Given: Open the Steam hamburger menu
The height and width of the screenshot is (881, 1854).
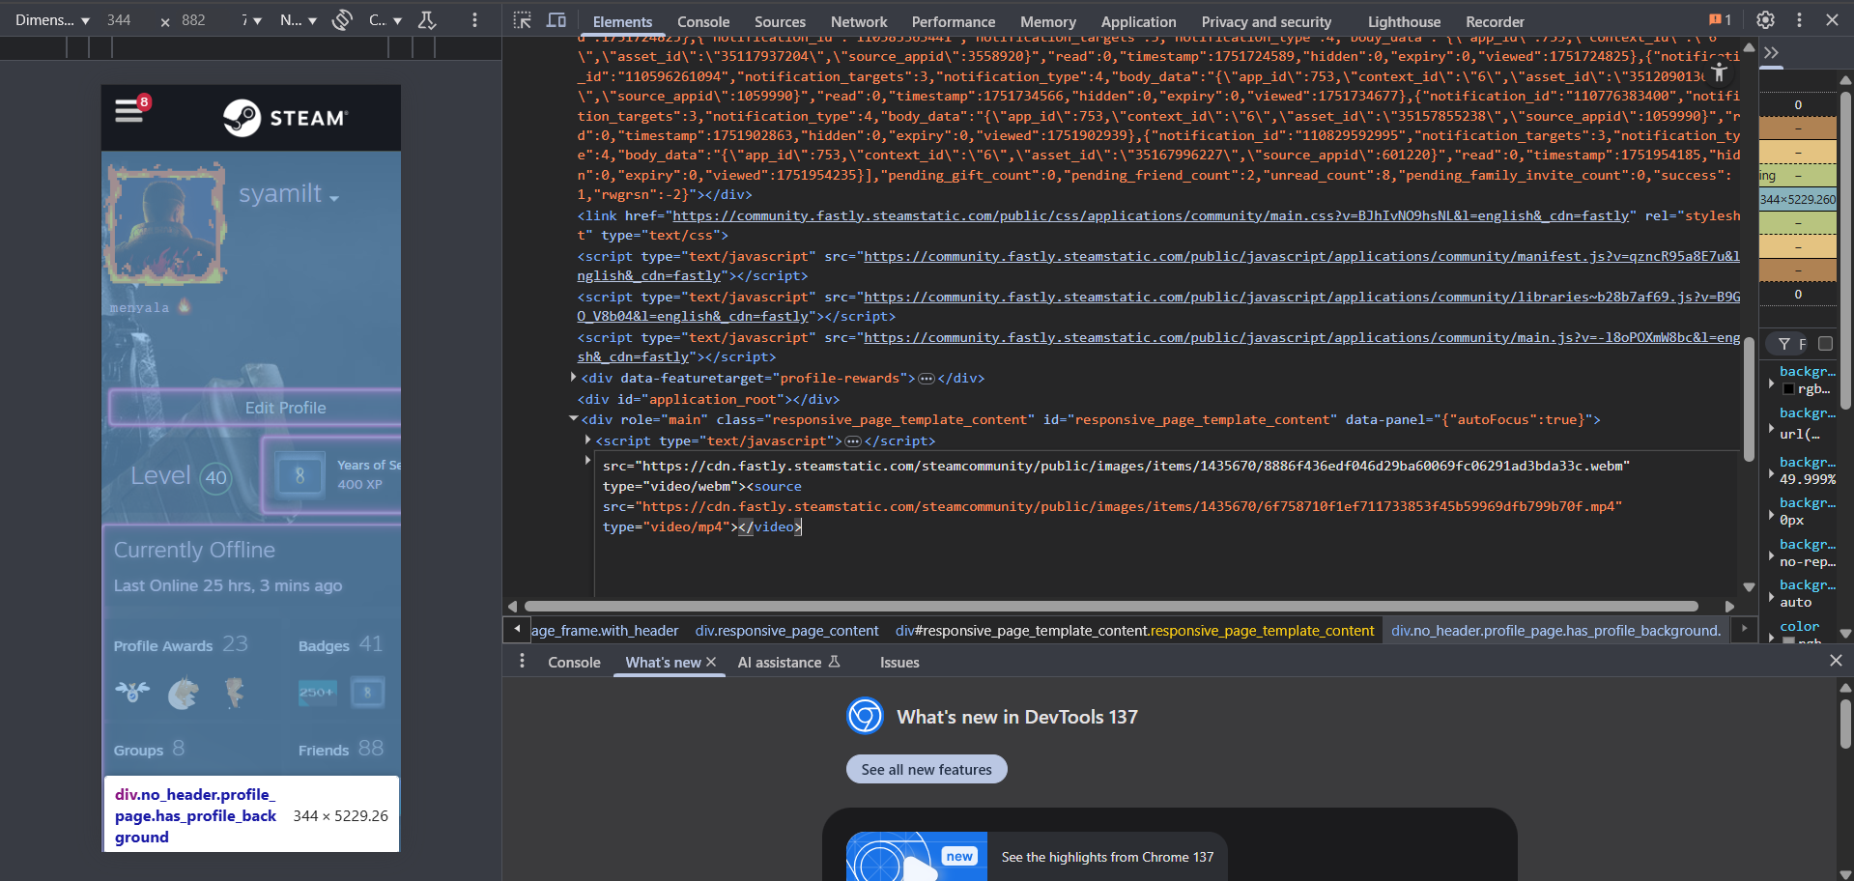Looking at the screenshot, I should point(129,112).
